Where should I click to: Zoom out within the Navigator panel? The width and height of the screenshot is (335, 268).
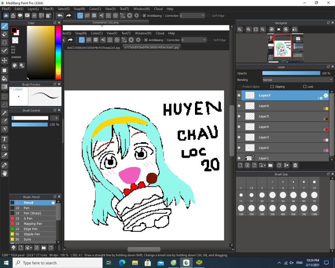click(263, 29)
